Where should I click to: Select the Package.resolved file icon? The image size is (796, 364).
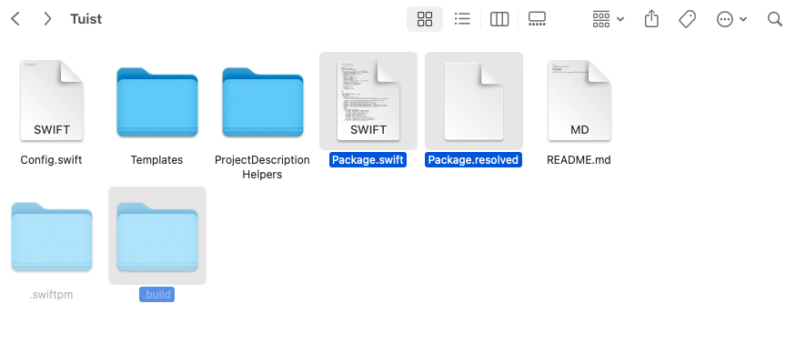[474, 100]
